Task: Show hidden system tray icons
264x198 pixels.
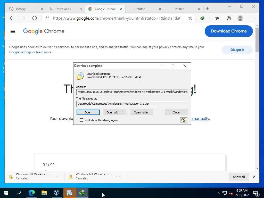Action: [218, 193]
